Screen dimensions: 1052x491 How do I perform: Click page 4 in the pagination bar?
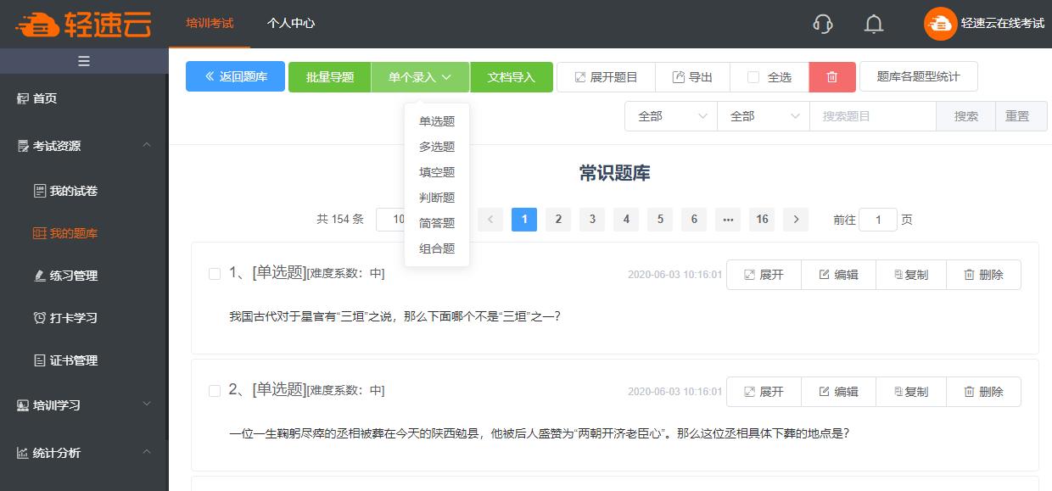tap(625, 219)
